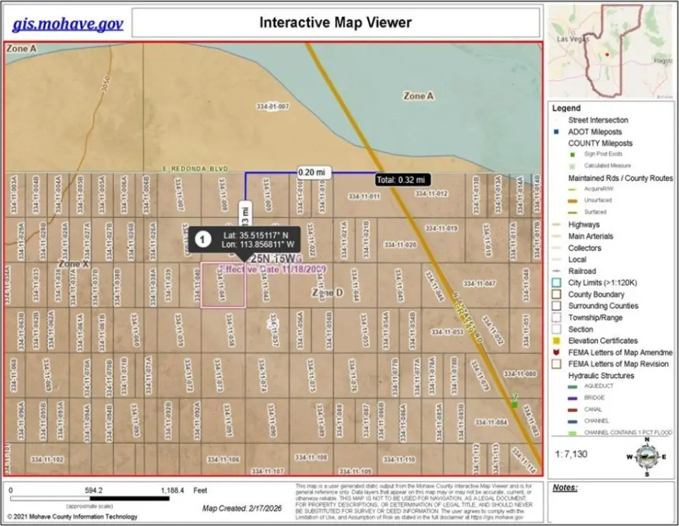
Task: Click the Township/Range legend box
Action: (558, 318)
